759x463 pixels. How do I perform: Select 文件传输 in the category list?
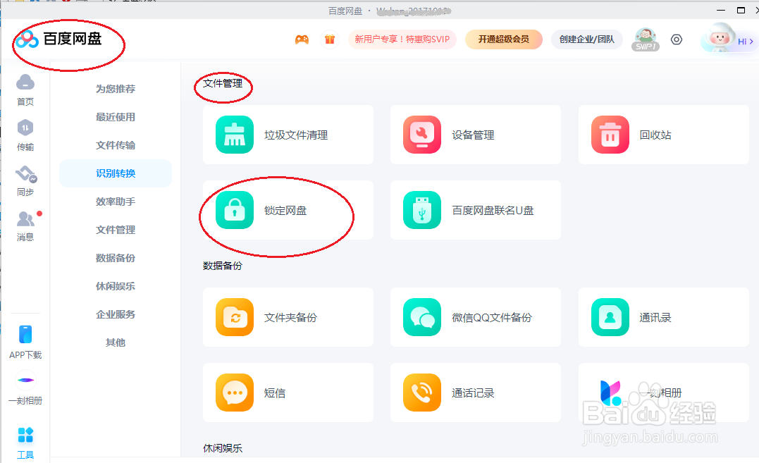pos(115,145)
